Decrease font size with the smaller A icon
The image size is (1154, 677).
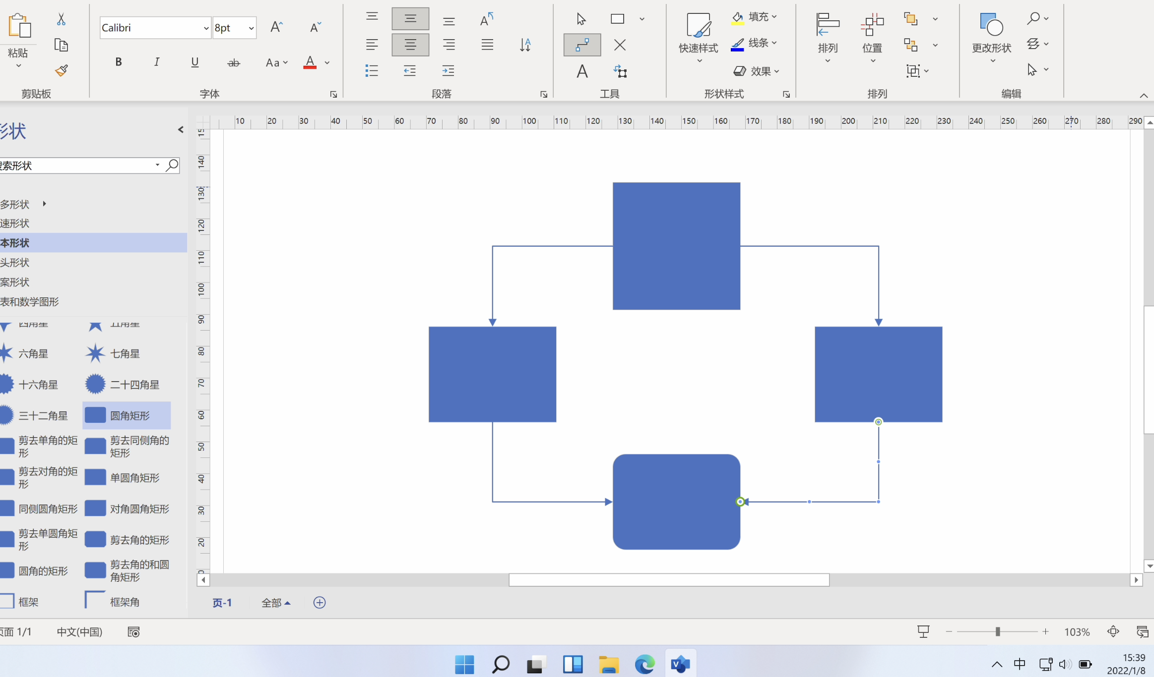tap(316, 27)
